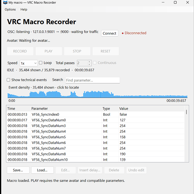Click the VRC Macro Recorder app icon
Image resolution: width=194 pixels, height=194 pixels.
point(5,2)
